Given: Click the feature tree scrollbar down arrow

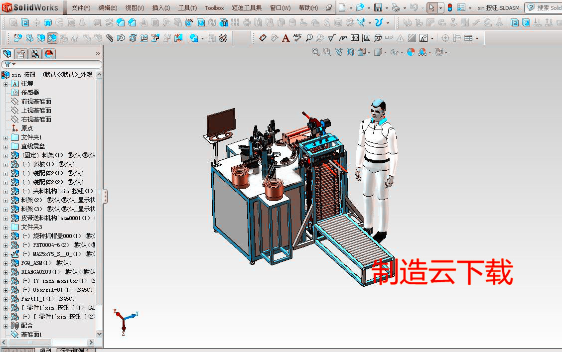Looking at the screenshot, I should [98, 335].
